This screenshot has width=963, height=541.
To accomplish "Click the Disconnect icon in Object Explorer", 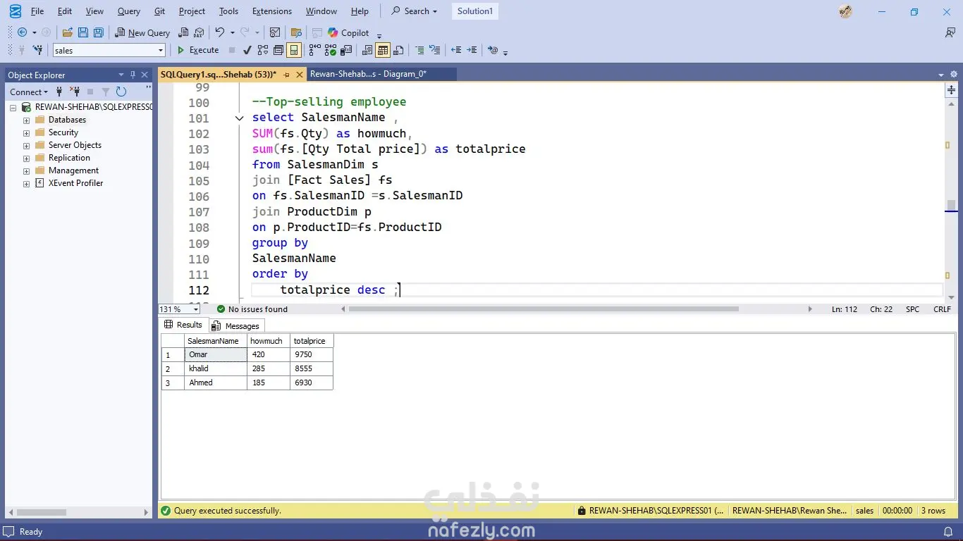I will pos(75,92).
